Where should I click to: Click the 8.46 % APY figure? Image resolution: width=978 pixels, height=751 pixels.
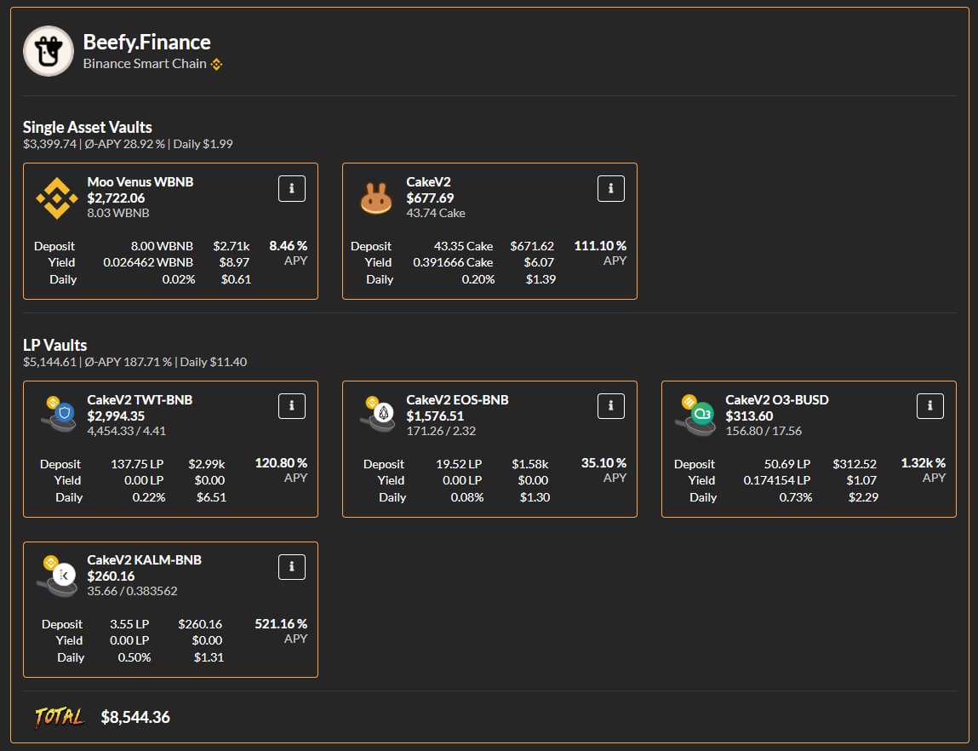[289, 246]
